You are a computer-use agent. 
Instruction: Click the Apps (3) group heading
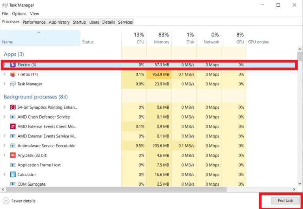tap(14, 54)
